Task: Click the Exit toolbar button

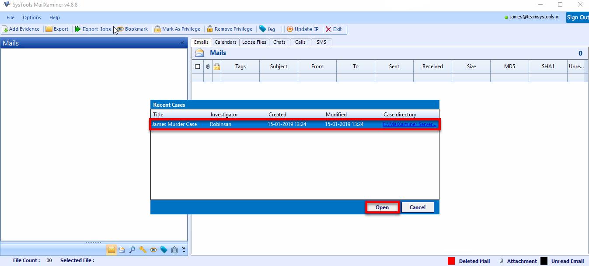Action: click(334, 29)
